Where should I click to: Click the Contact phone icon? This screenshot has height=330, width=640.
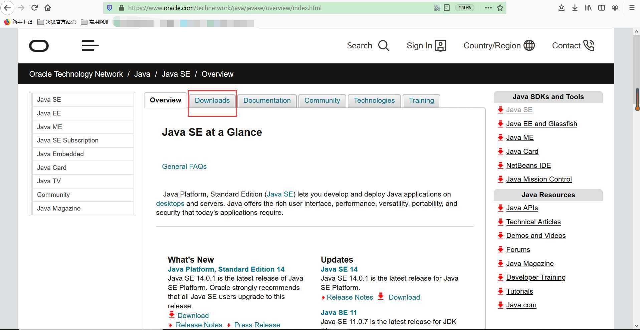point(589,46)
